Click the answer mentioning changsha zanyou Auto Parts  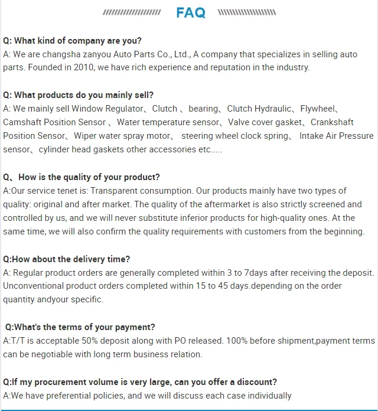point(180,54)
